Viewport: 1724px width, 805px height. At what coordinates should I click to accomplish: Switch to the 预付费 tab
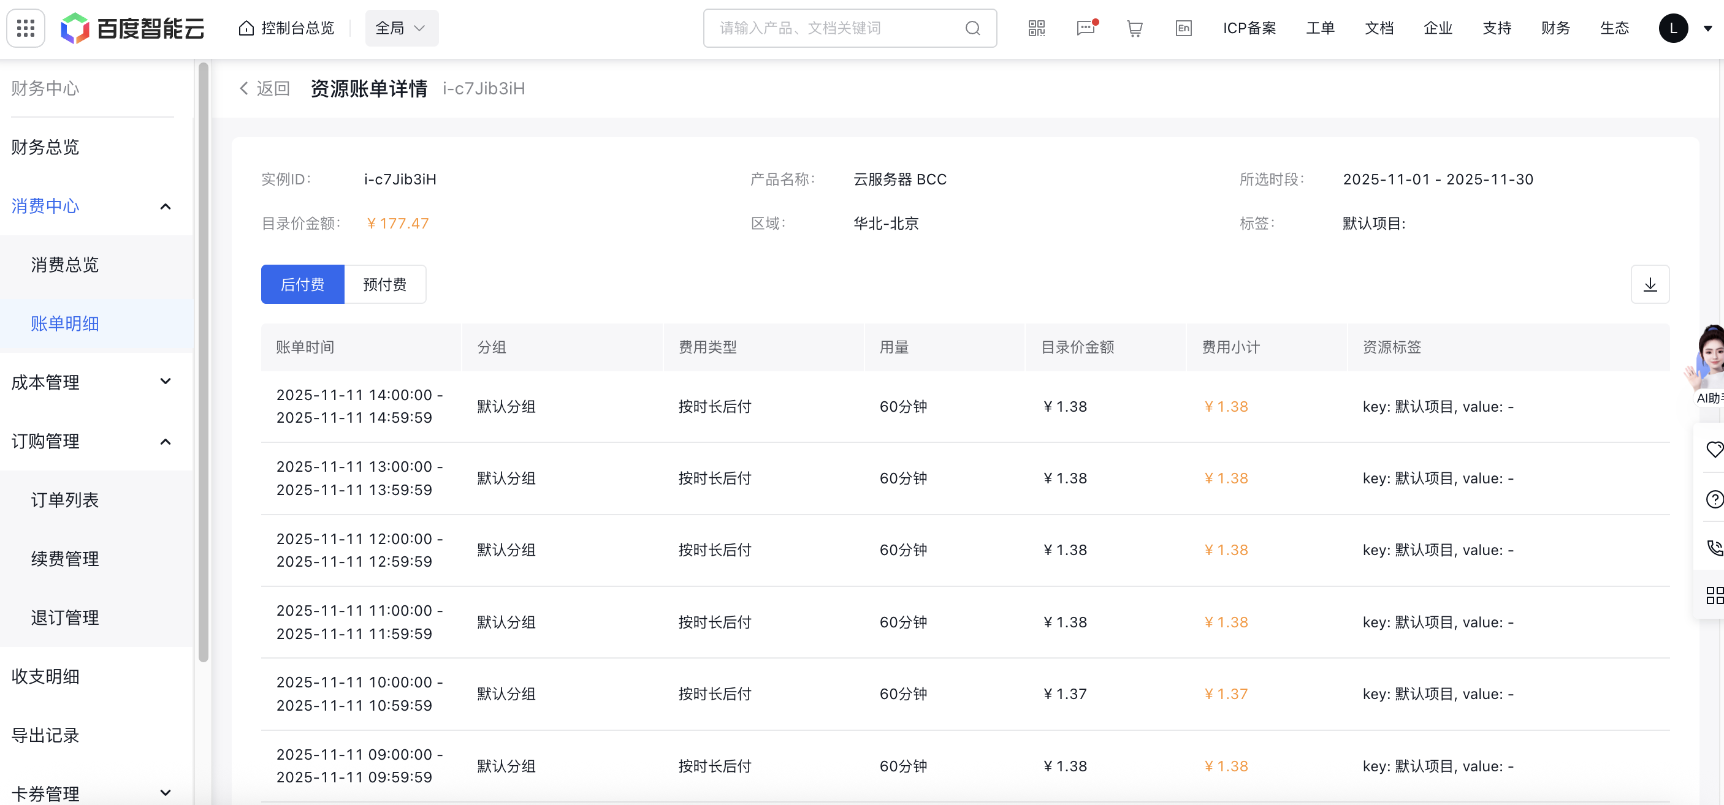coord(385,284)
